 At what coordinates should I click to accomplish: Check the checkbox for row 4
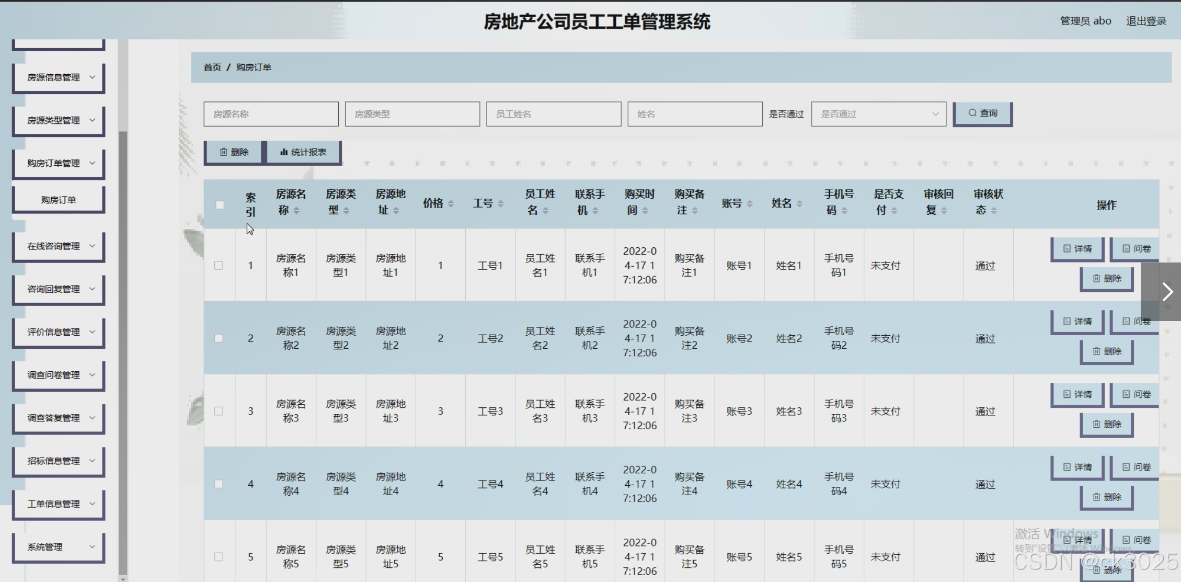point(219,484)
